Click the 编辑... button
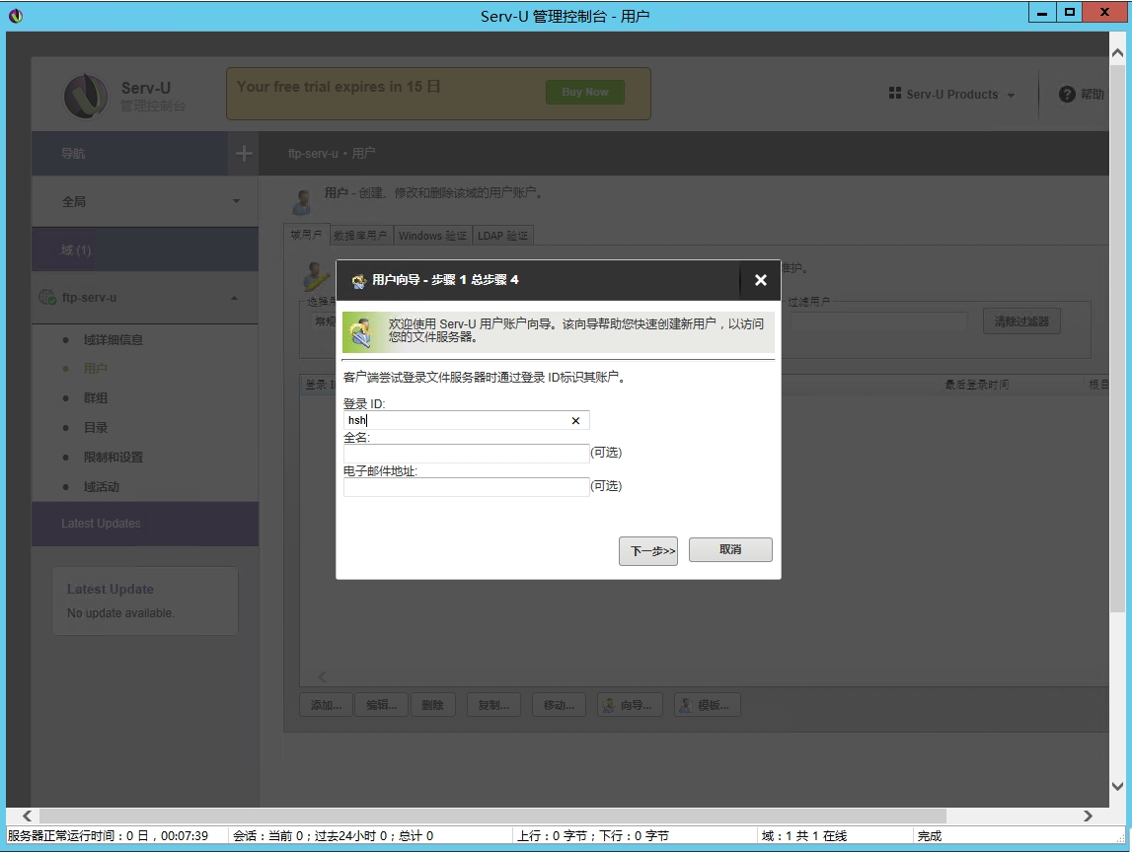The width and height of the screenshot is (1132, 852). click(381, 705)
